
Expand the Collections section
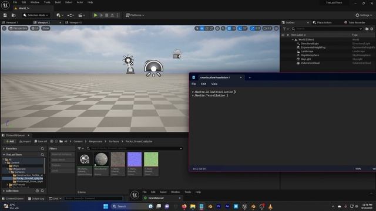[x=4, y=191]
